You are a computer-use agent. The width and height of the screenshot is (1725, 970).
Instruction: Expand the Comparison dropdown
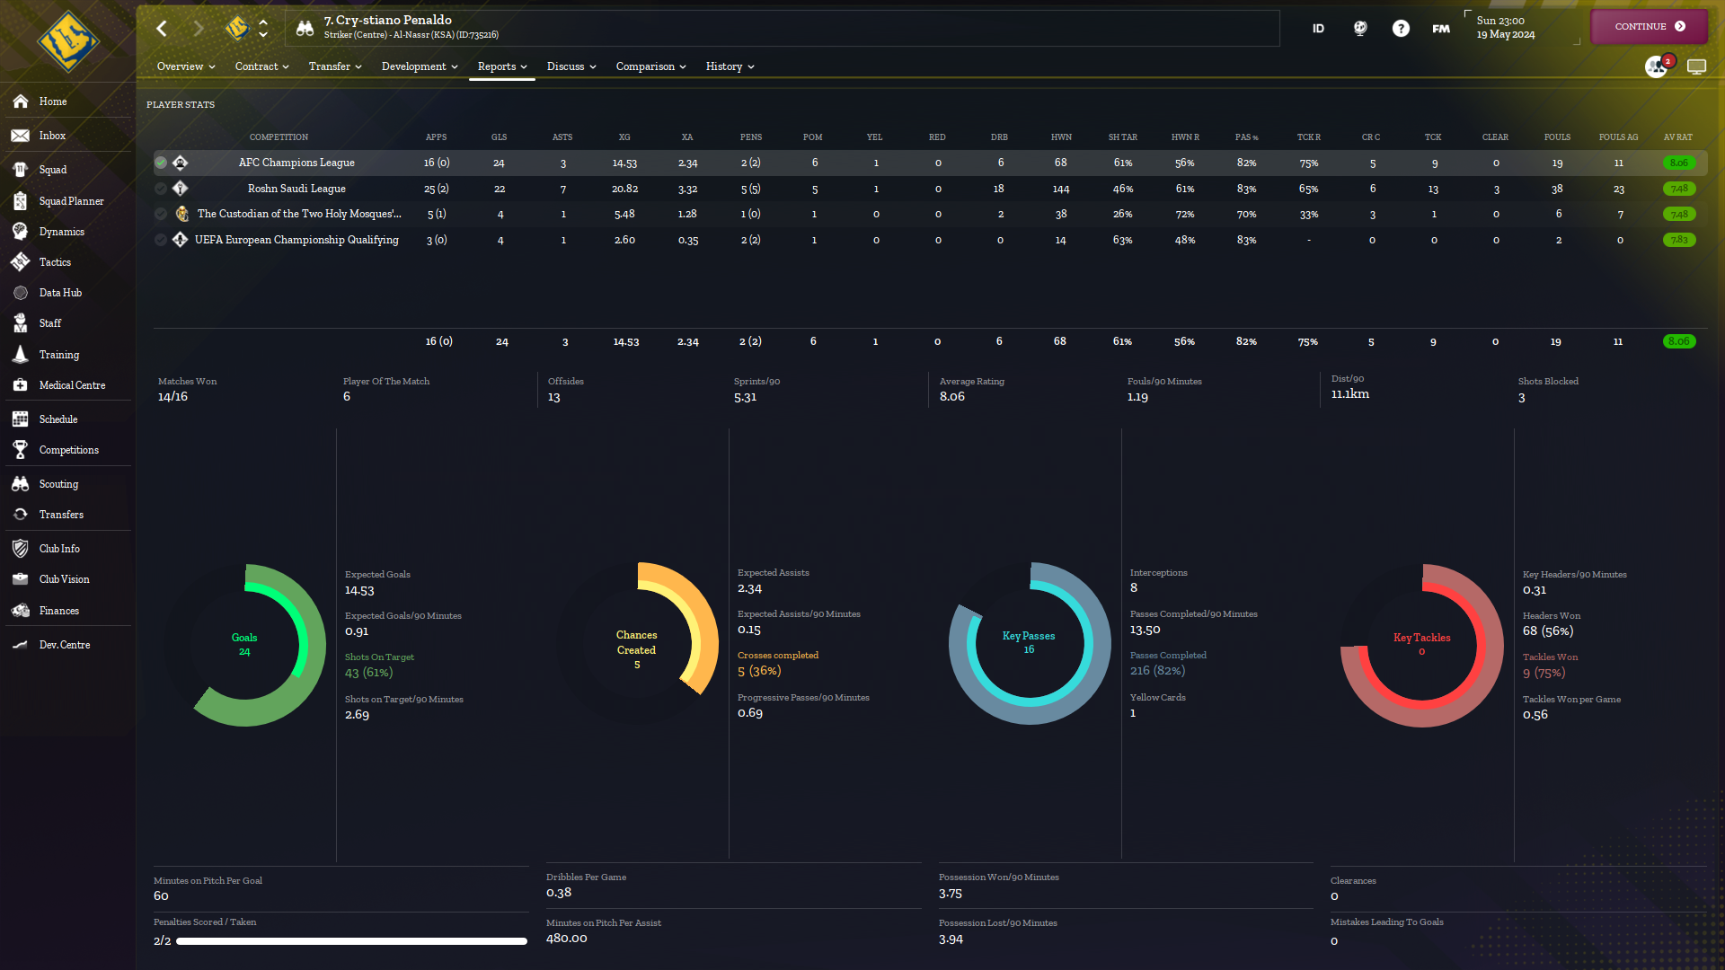650,66
